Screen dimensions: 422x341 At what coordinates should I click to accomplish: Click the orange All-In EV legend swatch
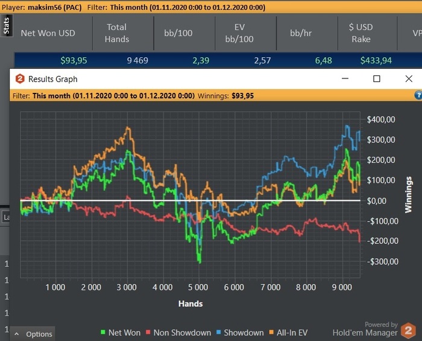point(272,333)
